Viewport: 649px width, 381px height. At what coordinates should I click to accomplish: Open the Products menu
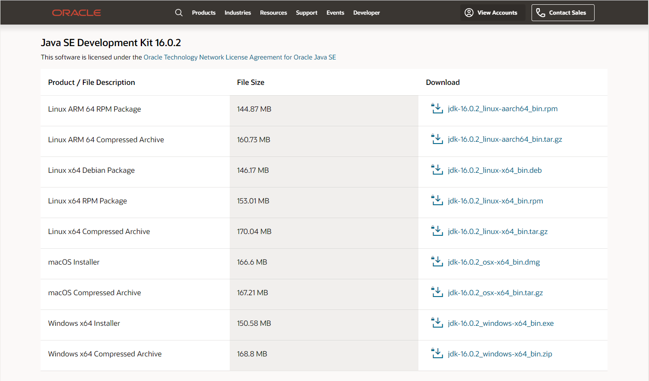tap(203, 13)
